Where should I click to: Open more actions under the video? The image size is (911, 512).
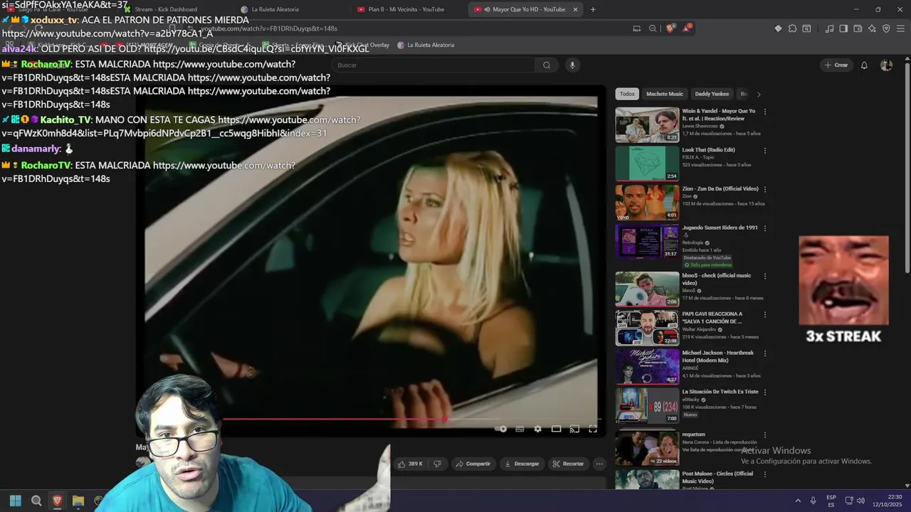tap(599, 464)
